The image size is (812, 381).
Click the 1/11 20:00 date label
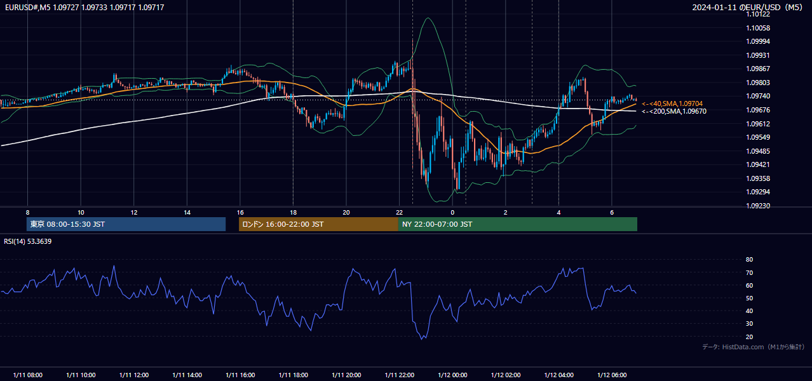(x=346, y=375)
